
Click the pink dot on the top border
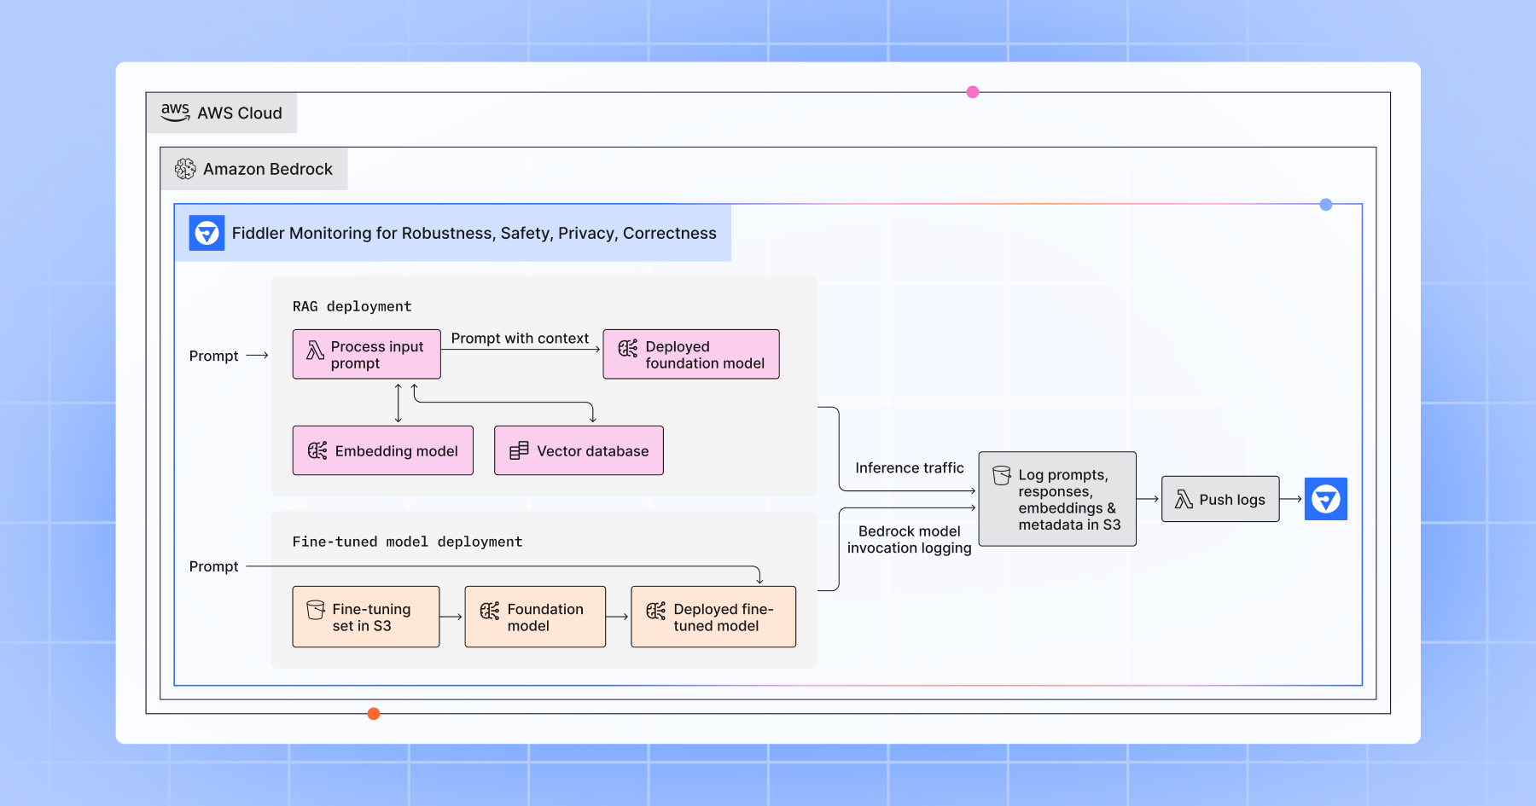(x=972, y=91)
